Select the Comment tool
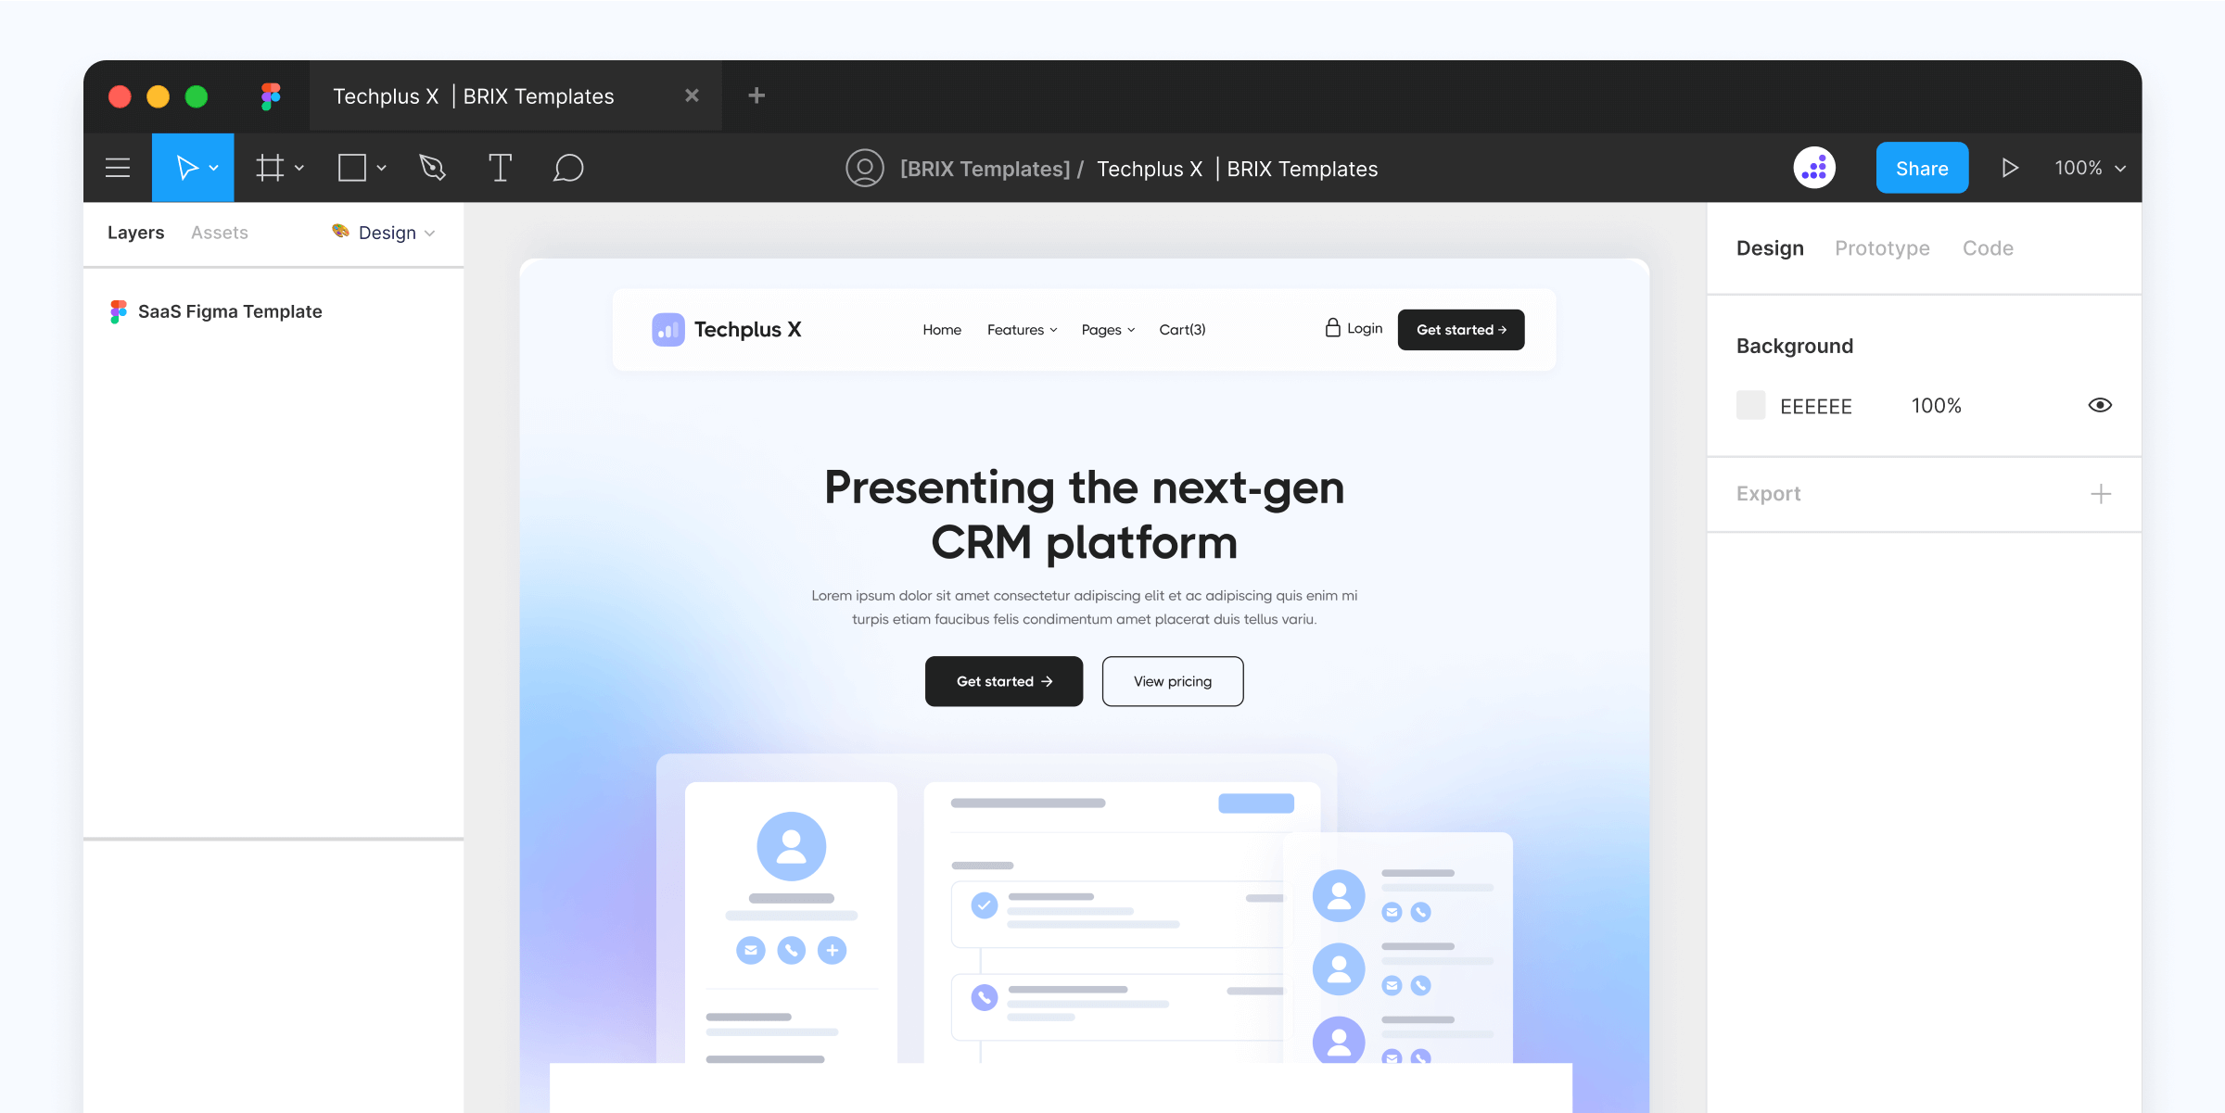This screenshot has height=1113, width=2225. pos(566,166)
